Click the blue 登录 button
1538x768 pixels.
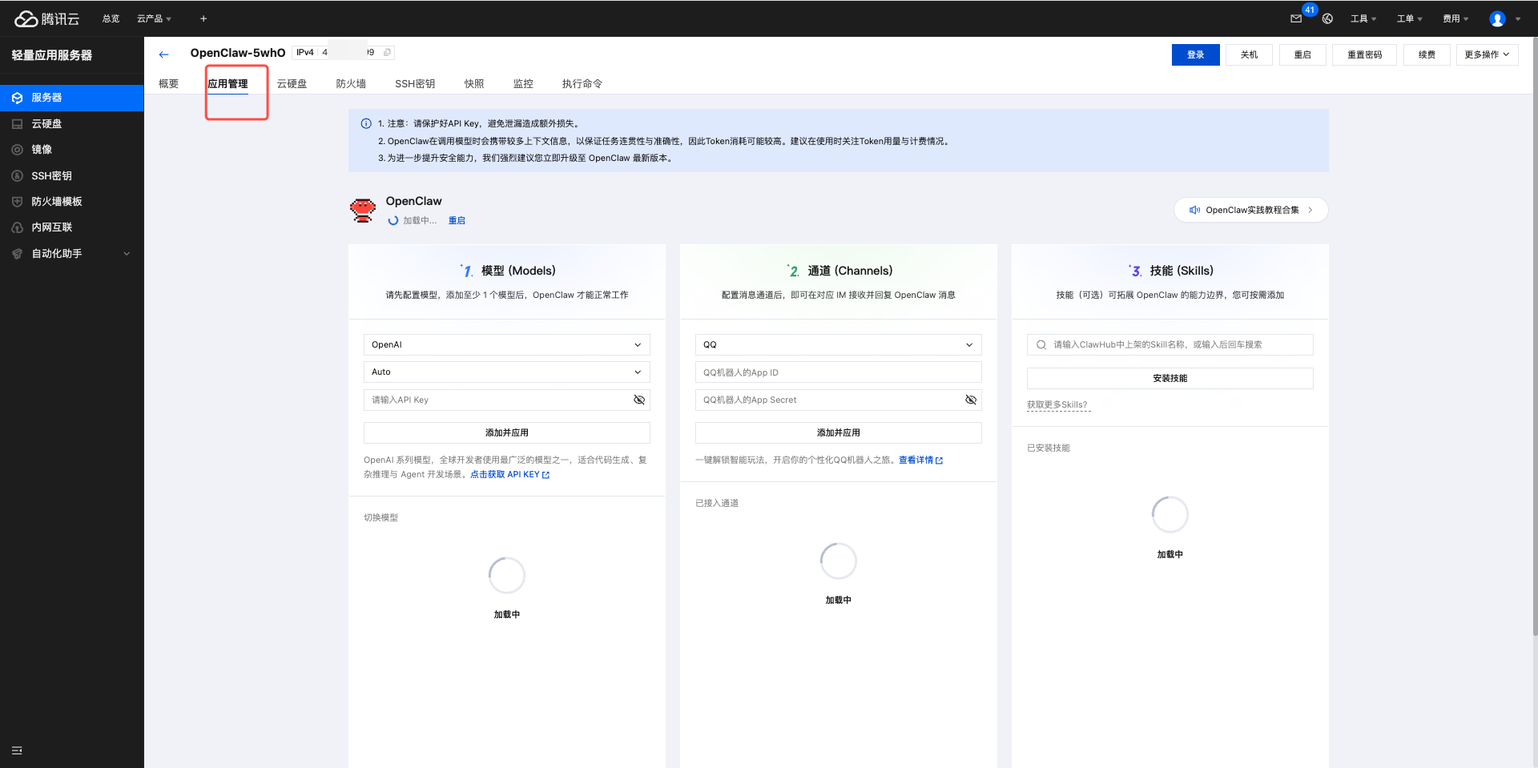click(x=1195, y=54)
